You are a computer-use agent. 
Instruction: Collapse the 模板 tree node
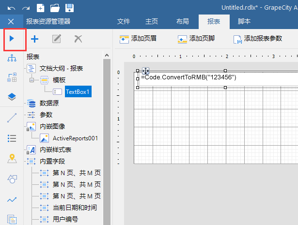point(32,80)
